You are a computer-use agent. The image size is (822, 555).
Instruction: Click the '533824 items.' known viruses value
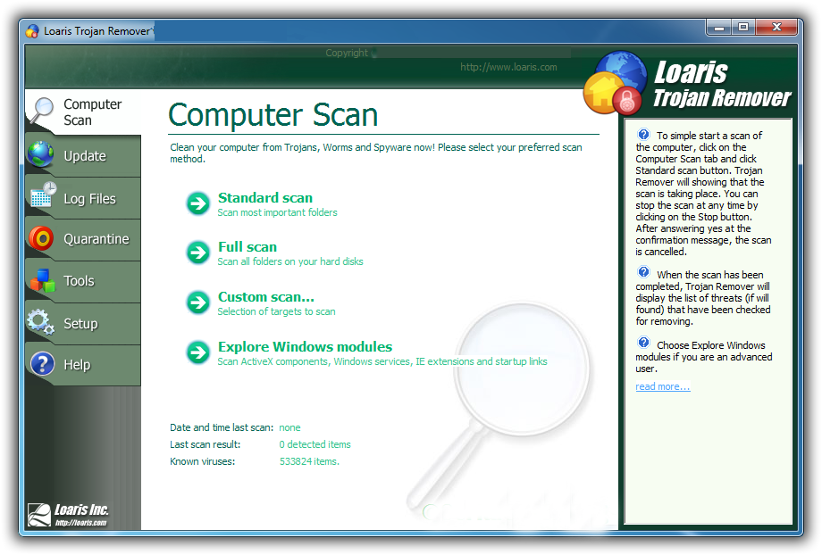(309, 462)
